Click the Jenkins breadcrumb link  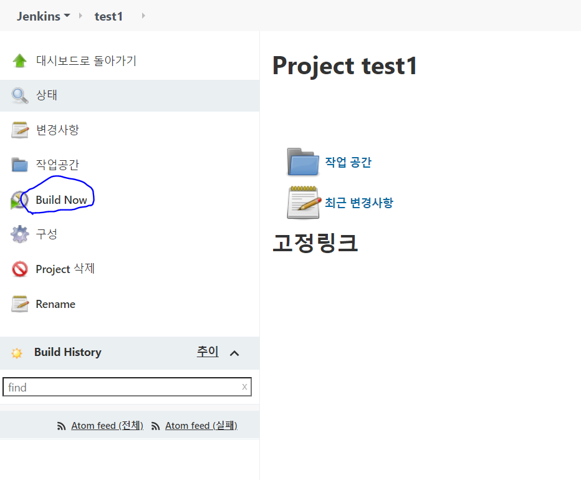pos(39,16)
